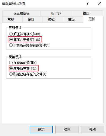Switch to the 常规 tab

pos(11,19)
